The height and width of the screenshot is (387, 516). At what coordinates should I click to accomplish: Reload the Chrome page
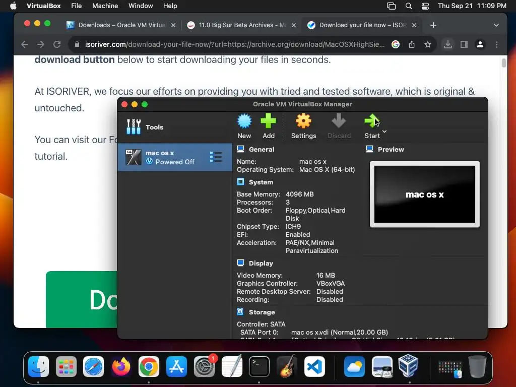tap(57, 44)
